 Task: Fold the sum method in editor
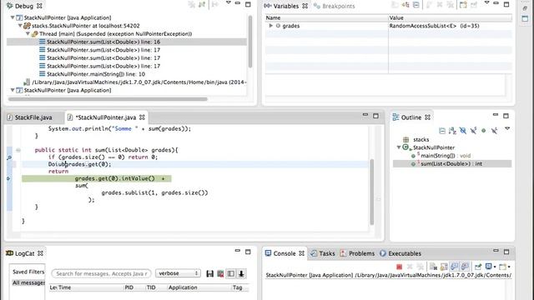coord(18,150)
